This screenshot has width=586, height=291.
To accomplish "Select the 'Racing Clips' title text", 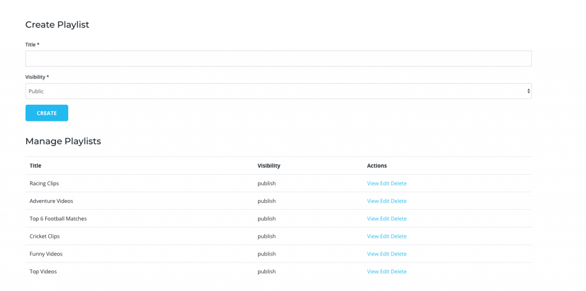I will [x=44, y=183].
